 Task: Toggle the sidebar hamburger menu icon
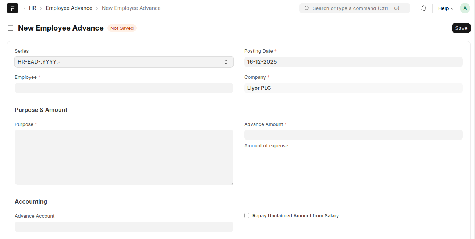[x=11, y=28]
